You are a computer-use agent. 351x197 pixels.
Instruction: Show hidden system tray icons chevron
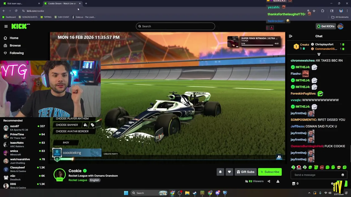[309, 193]
